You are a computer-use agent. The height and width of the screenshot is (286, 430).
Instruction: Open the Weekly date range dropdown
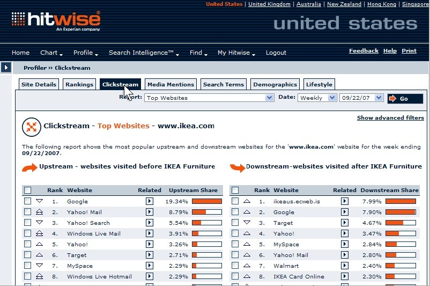[x=317, y=98]
